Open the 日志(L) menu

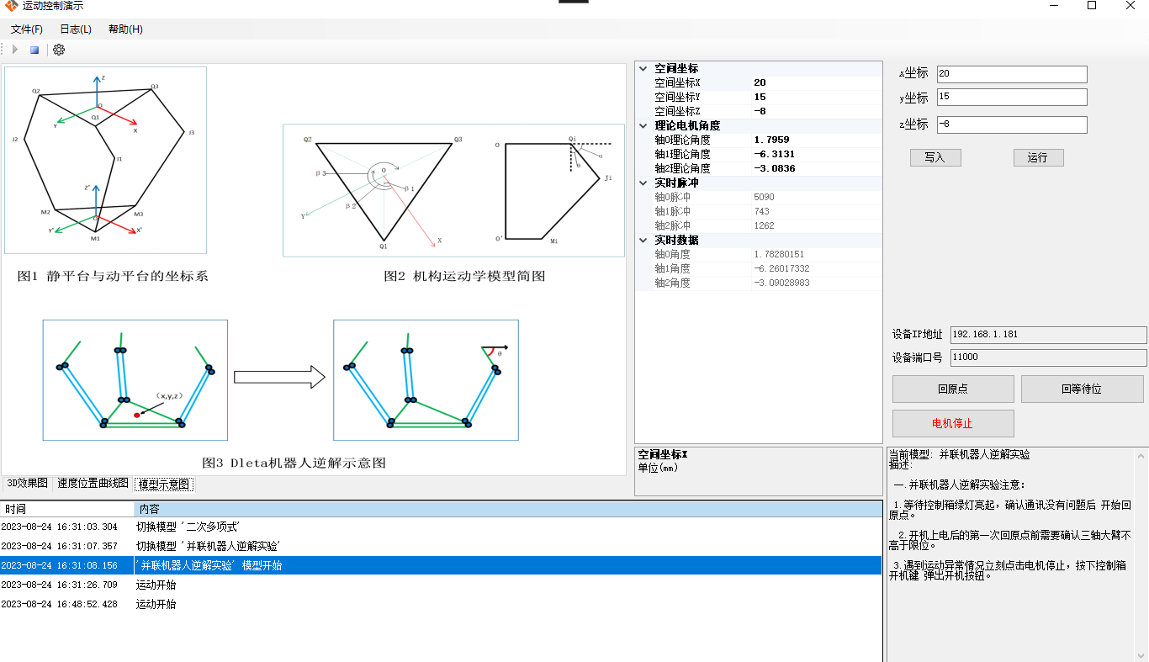click(x=76, y=29)
